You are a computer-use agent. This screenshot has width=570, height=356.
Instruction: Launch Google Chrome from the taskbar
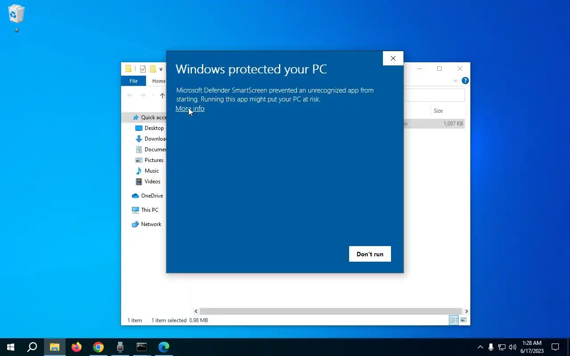[x=98, y=347]
